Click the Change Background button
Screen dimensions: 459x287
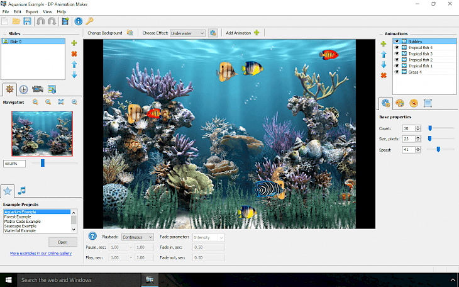[x=105, y=33]
